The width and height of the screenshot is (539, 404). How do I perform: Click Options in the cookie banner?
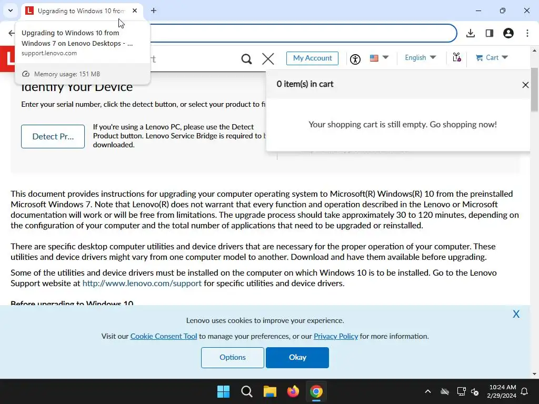coord(233,357)
